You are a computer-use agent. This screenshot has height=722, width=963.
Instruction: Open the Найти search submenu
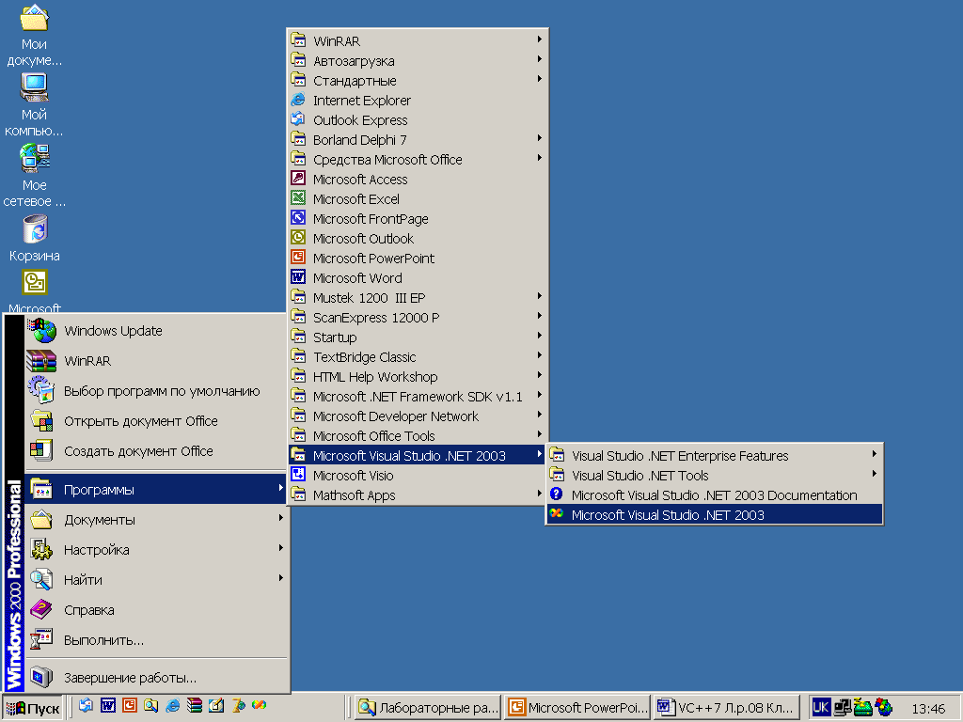coord(156,579)
